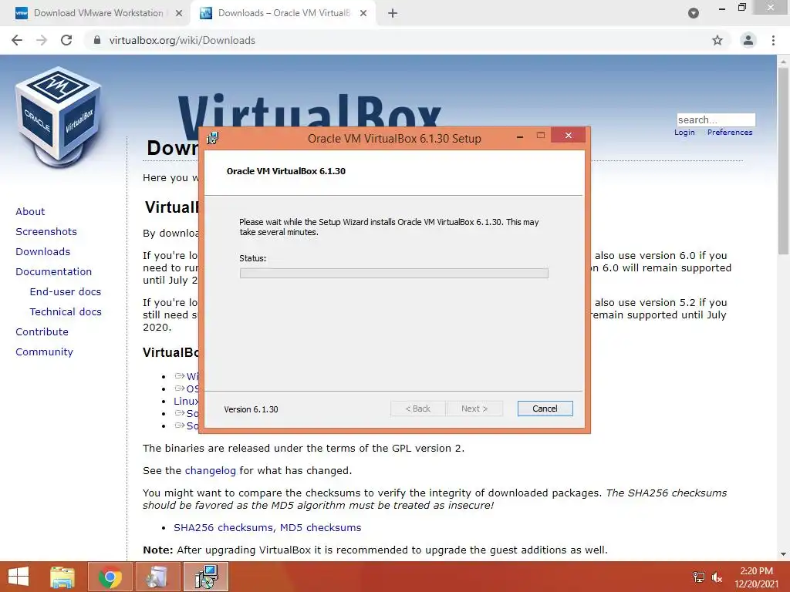The height and width of the screenshot is (592, 790).
Task: Switch to the Download VMware Workstation tab
Action: (97, 14)
